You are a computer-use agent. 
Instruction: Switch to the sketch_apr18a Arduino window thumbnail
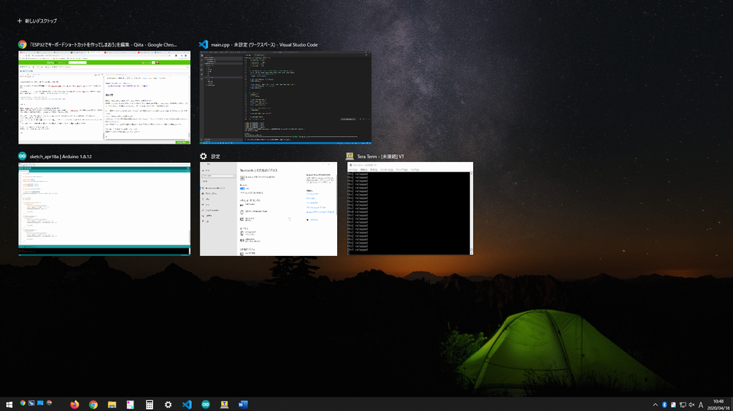pos(104,209)
